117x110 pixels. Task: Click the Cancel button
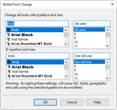[72, 102]
